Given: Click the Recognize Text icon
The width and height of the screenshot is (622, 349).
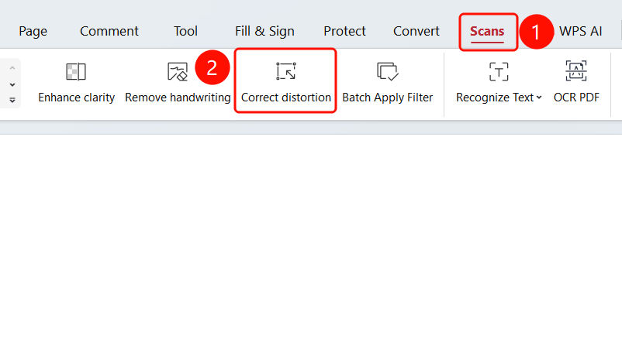Looking at the screenshot, I should point(499,72).
